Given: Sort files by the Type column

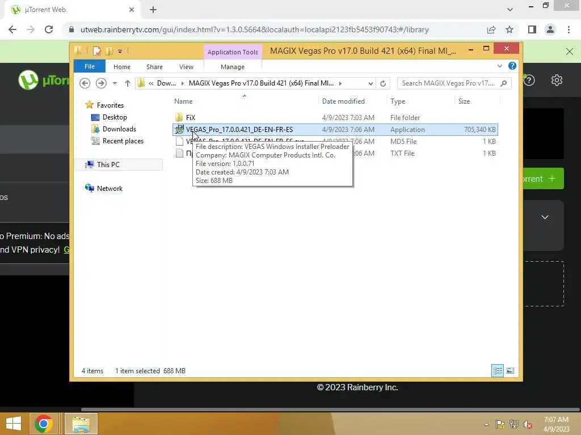Looking at the screenshot, I should click(x=398, y=101).
